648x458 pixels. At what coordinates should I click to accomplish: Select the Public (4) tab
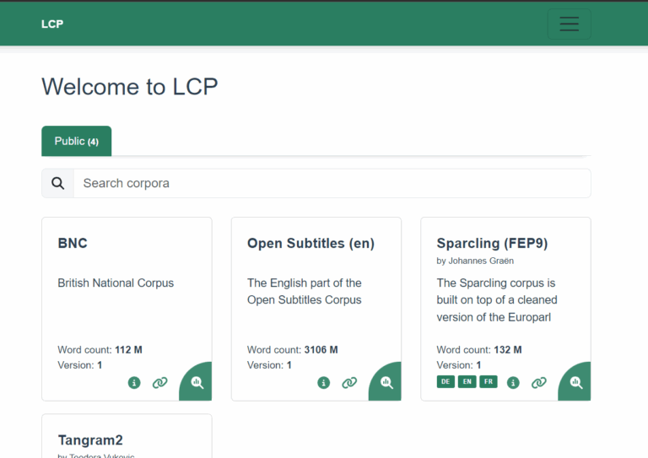tap(77, 141)
